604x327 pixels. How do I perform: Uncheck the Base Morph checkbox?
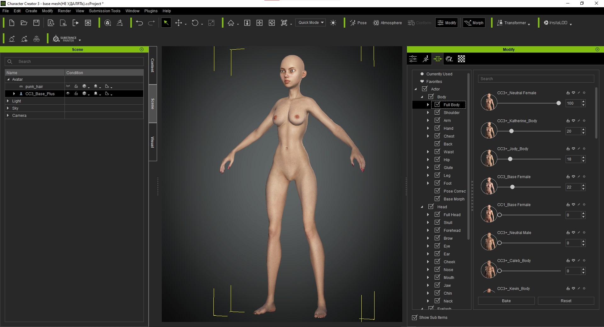tap(437, 199)
